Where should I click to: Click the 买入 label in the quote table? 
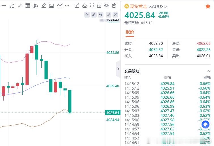point(128,56)
